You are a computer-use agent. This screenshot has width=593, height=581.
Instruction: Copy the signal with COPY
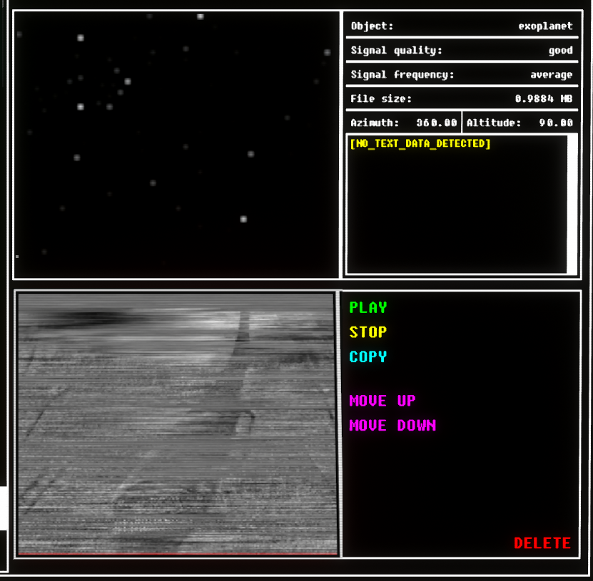point(368,356)
